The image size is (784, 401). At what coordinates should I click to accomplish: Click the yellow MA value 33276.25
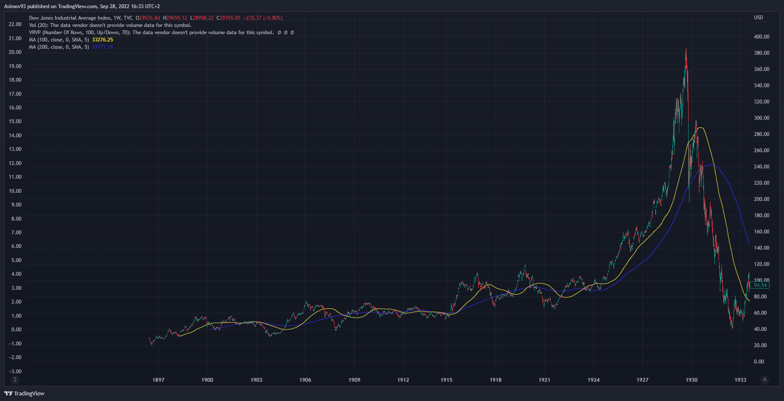(103, 40)
